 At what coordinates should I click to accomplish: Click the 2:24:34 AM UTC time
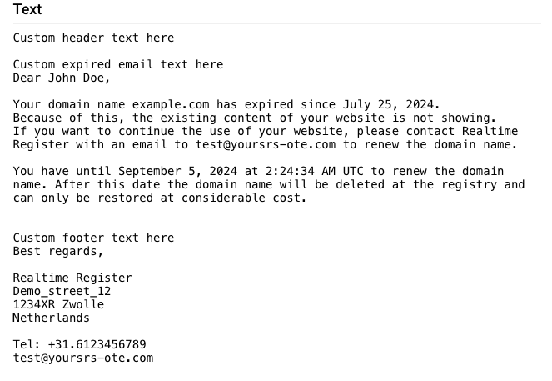tap(315, 171)
